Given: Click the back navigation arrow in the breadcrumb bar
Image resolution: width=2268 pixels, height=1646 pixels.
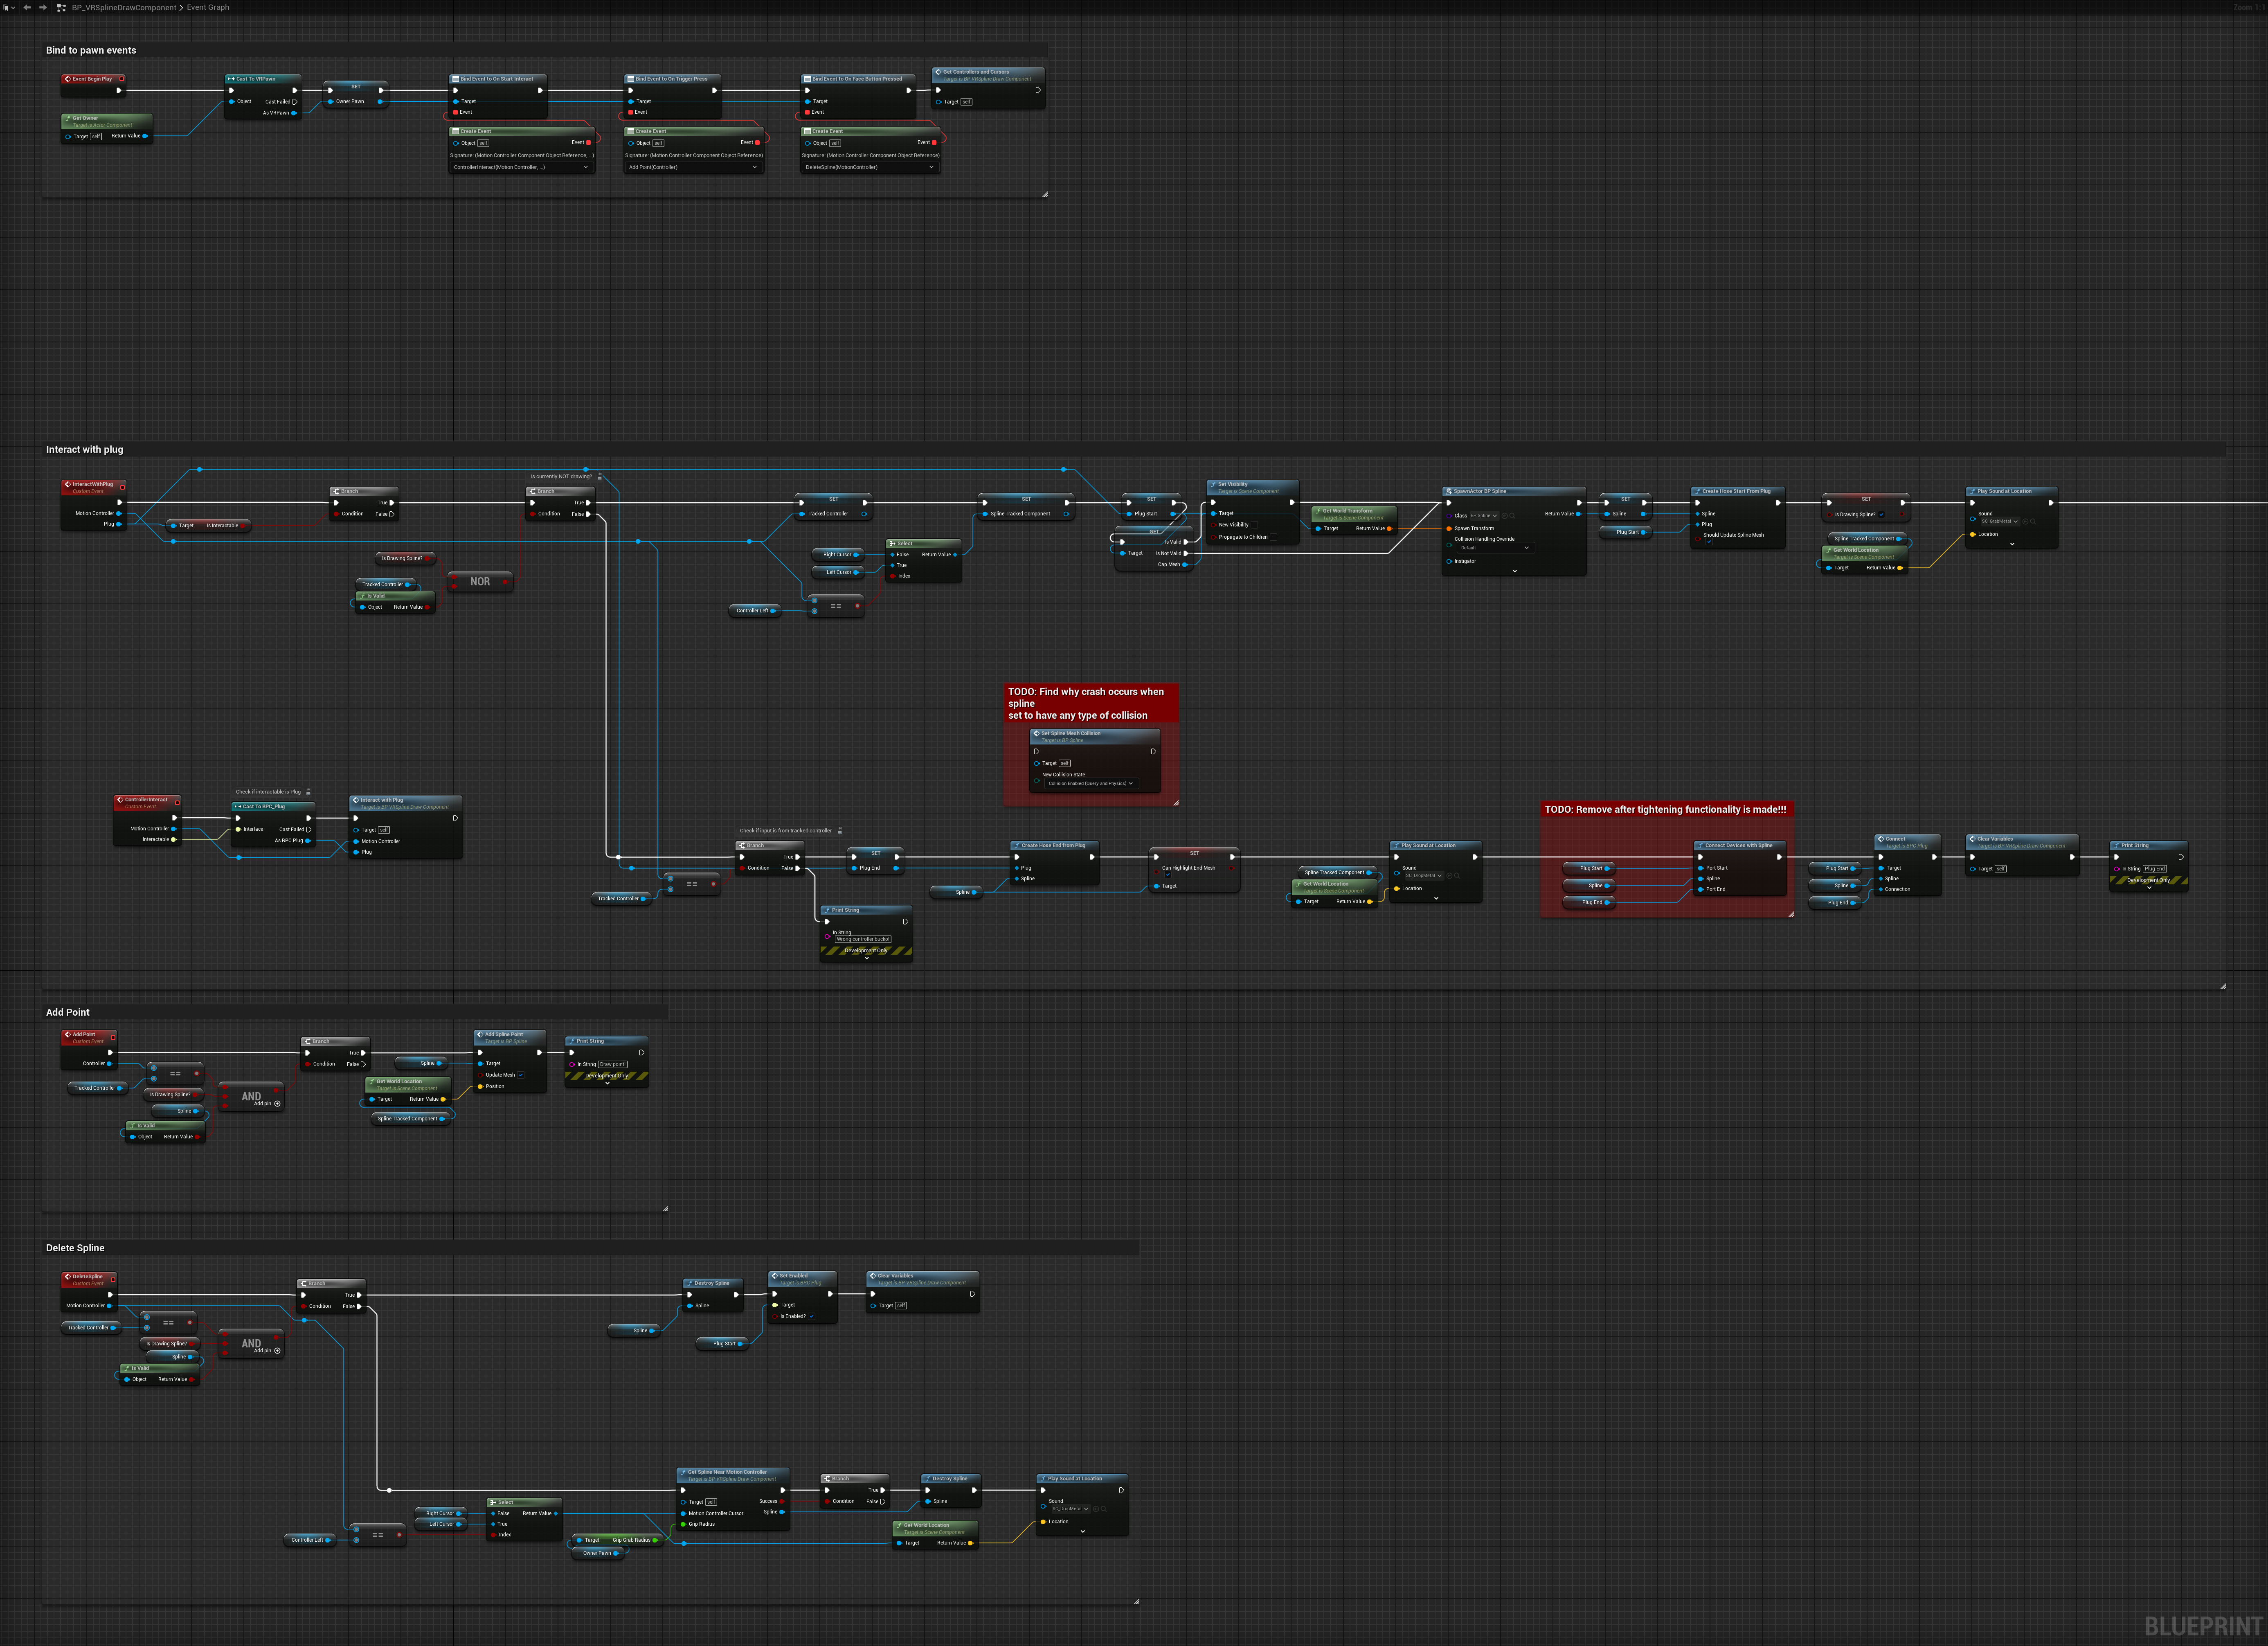Looking at the screenshot, I should (x=27, y=7).
